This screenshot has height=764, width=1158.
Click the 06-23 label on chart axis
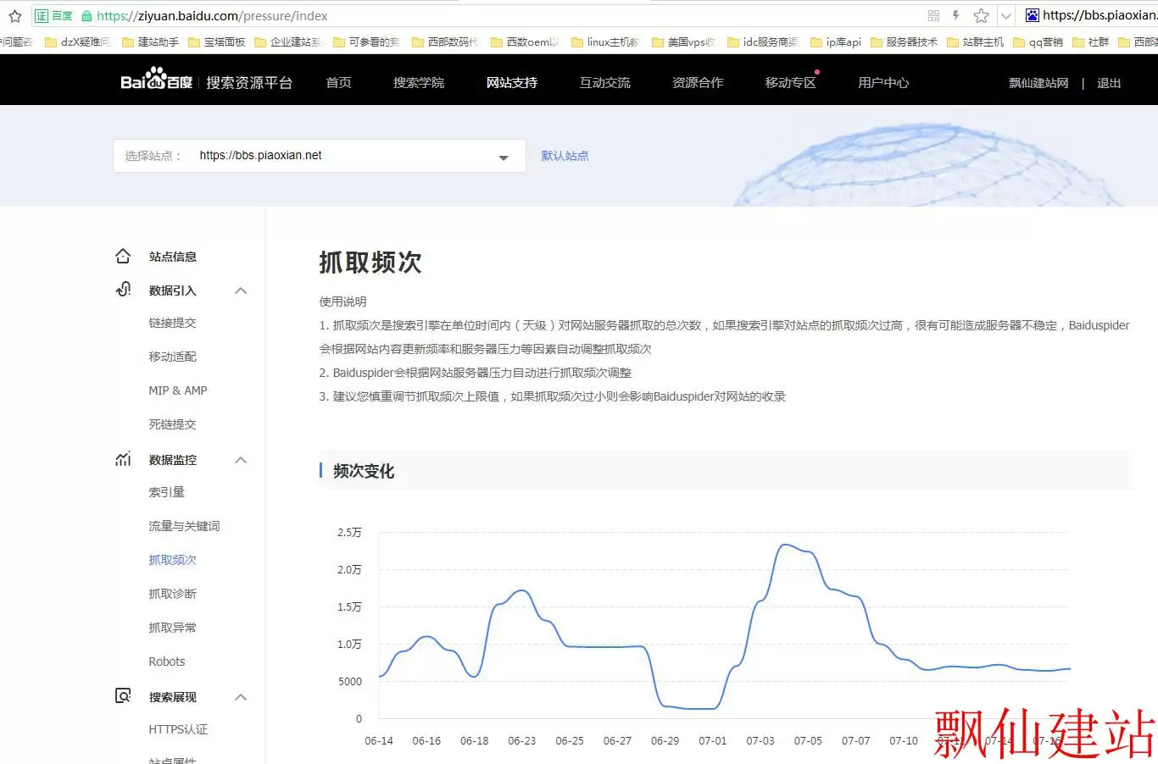[521, 741]
